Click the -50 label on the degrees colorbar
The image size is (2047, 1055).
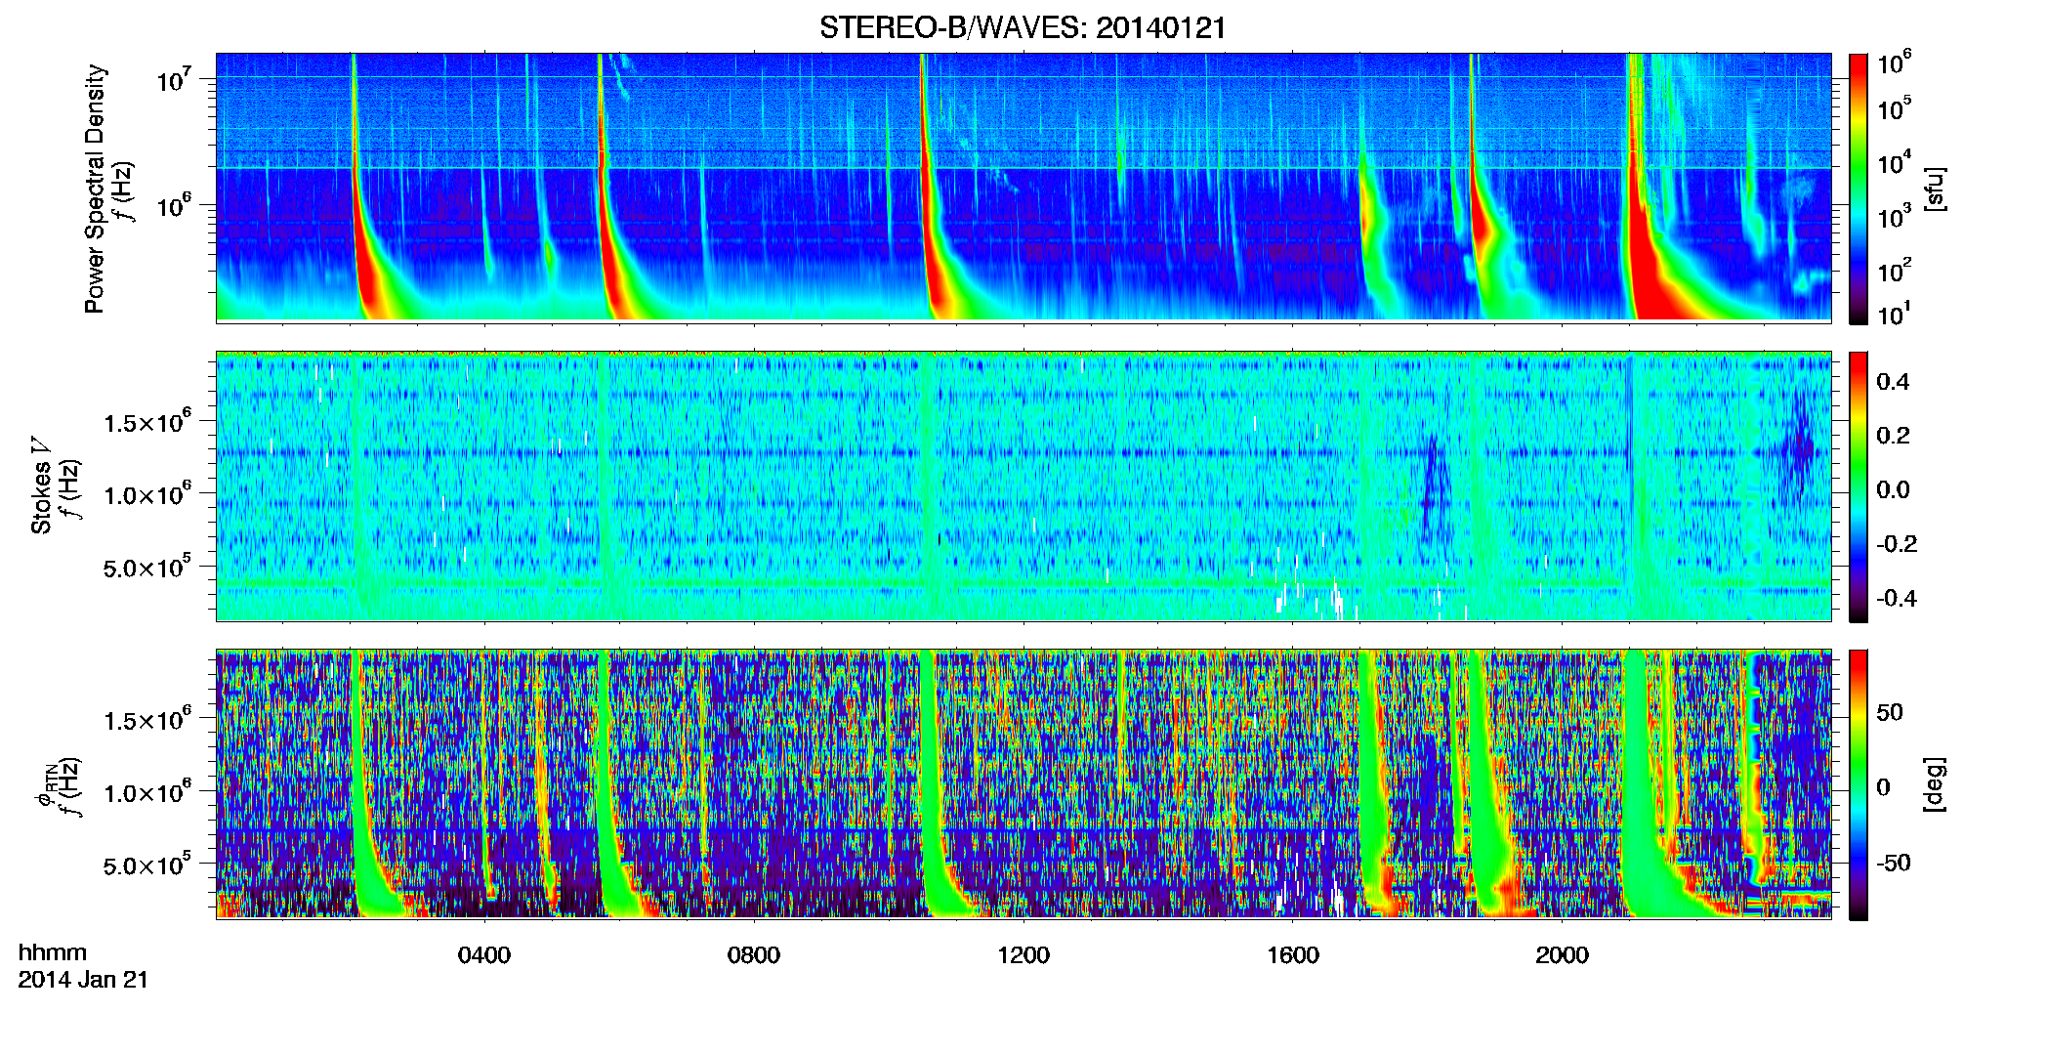pos(1894,863)
